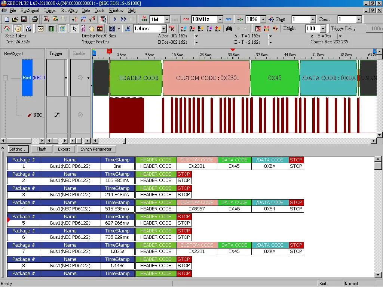This screenshot has height=287, width=383.
Task: Start single run with the play arrow
Action: tap(115, 19)
